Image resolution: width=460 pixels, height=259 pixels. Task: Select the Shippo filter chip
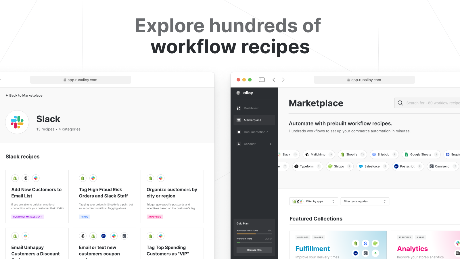pos(339,166)
